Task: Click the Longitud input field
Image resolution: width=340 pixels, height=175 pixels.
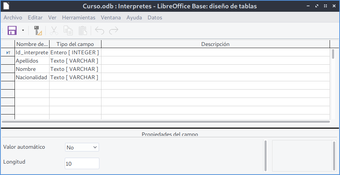Action: click(x=82, y=164)
